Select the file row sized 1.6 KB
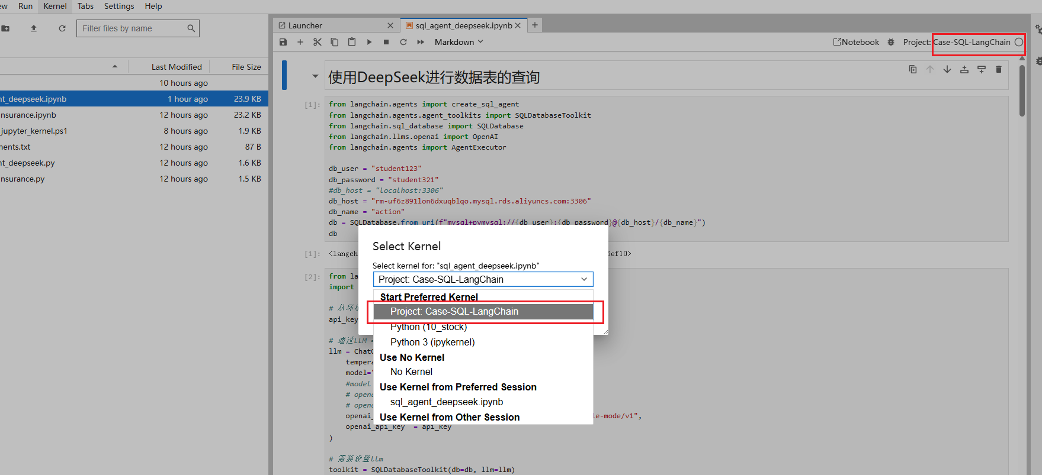Screen dimensions: 1042x475 coord(134,163)
